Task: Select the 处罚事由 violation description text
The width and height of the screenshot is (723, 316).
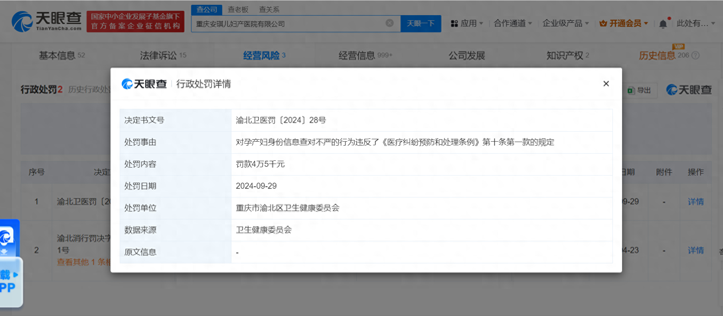Action: pos(395,142)
